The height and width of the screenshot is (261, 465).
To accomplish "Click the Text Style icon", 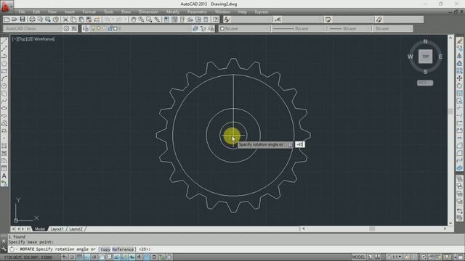I will point(227,20).
